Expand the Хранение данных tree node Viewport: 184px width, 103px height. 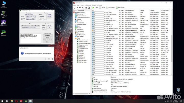pyautogui.click(x=74, y=24)
